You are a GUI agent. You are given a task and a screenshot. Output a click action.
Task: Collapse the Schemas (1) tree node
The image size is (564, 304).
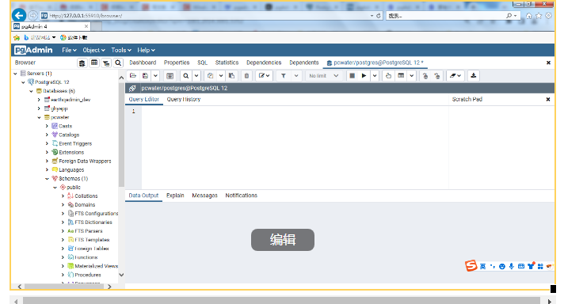(x=47, y=179)
